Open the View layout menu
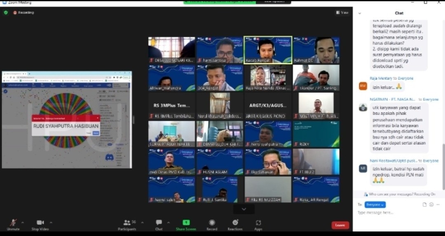445x236 pixels. (342, 13)
